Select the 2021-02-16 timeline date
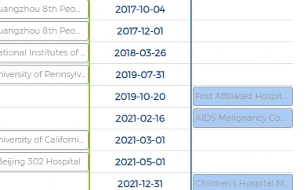Screen dimensions: 306x190 click(140, 118)
